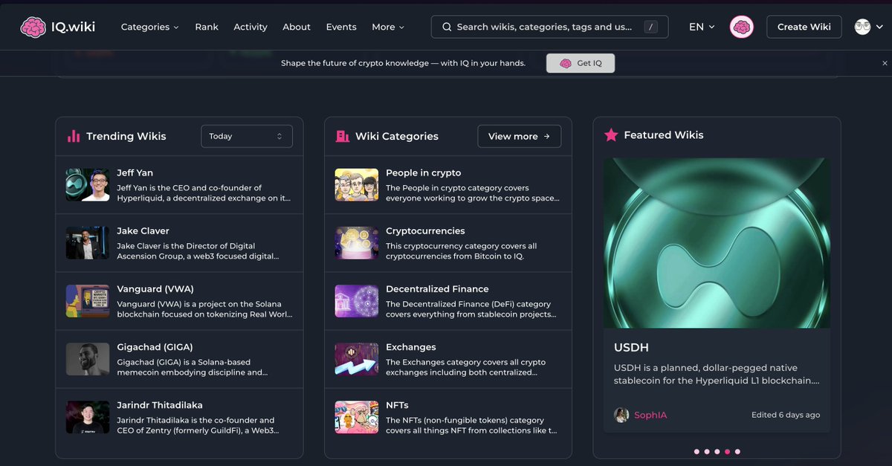Click the Featured Wikis star icon
The height and width of the screenshot is (466, 892).
pyautogui.click(x=611, y=135)
